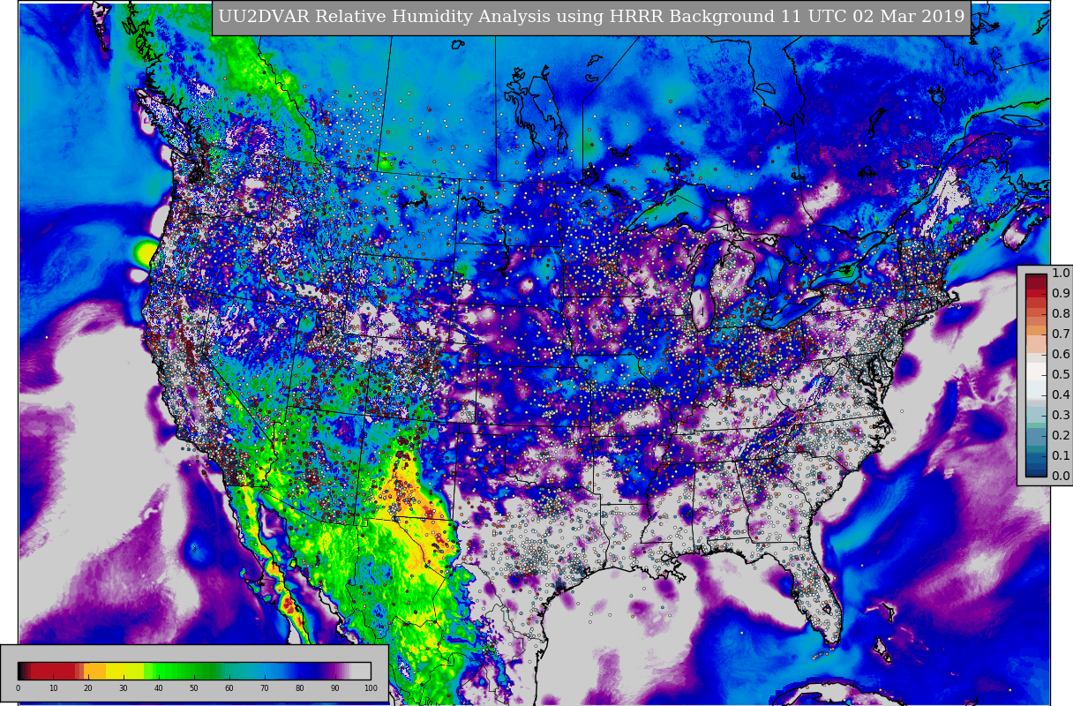1073x706 pixels.
Task: Click the 60 tick label on the humidity colorbar
Action: (229, 687)
